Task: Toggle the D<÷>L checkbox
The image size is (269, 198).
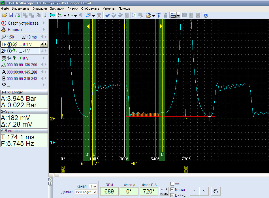Action: [172, 195]
